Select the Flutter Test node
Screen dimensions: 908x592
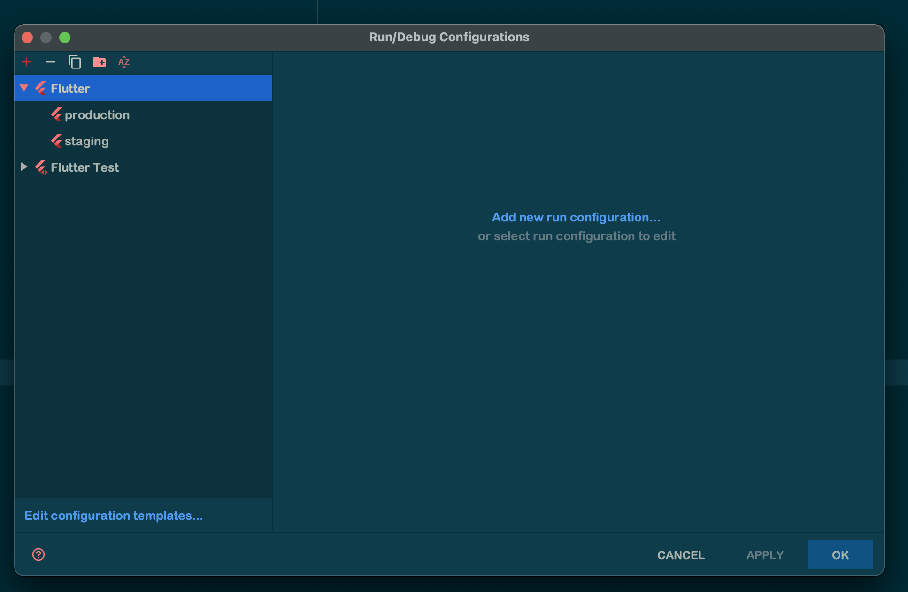click(x=143, y=167)
